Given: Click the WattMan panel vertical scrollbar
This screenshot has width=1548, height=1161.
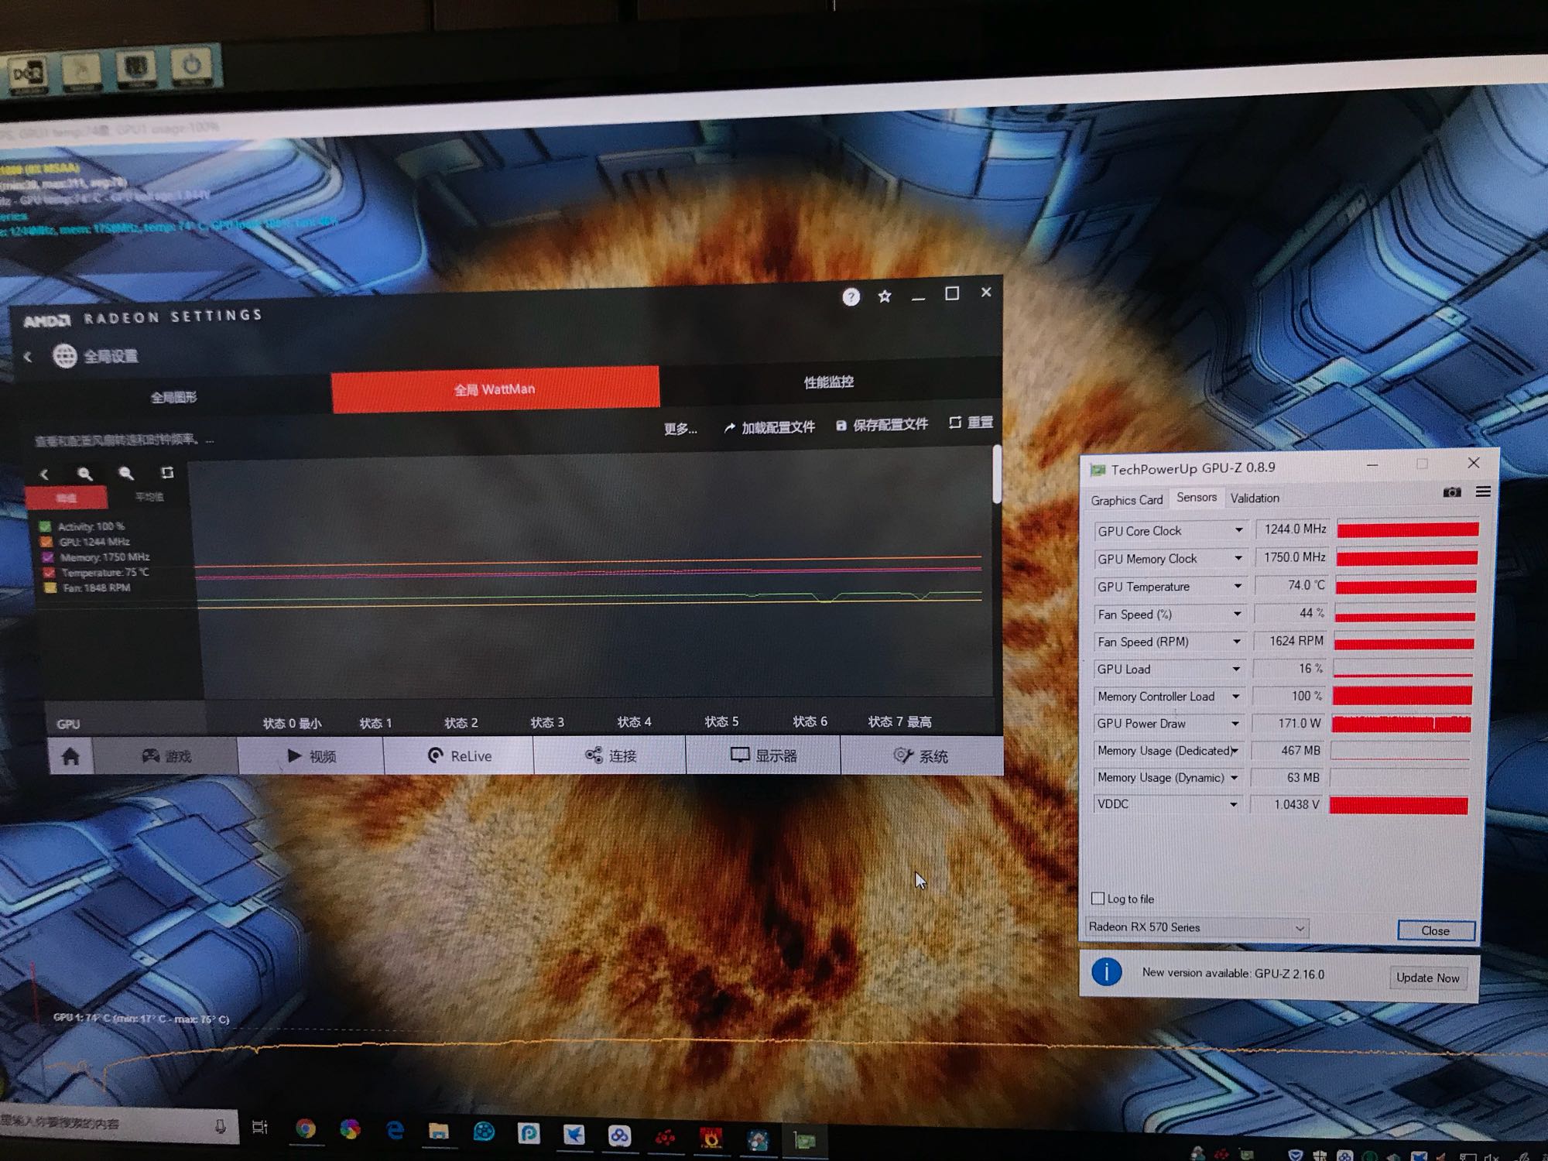Looking at the screenshot, I should point(997,474).
